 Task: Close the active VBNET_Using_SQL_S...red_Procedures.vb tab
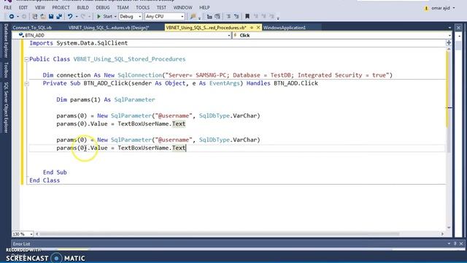pos(258,28)
